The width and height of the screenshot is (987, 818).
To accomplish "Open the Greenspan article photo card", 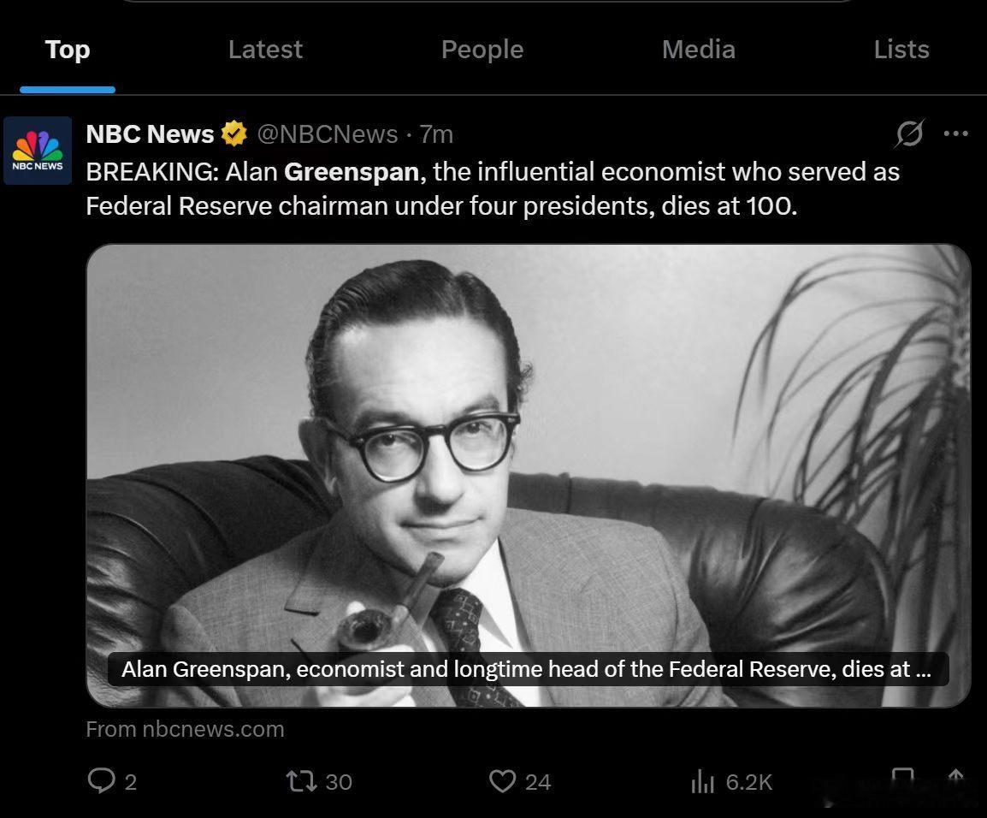I will pyautogui.click(x=528, y=476).
